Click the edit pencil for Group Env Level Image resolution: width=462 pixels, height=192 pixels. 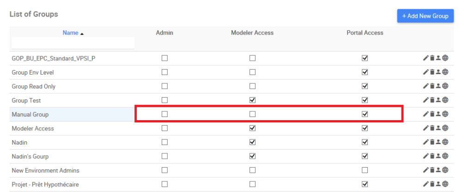pos(426,72)
